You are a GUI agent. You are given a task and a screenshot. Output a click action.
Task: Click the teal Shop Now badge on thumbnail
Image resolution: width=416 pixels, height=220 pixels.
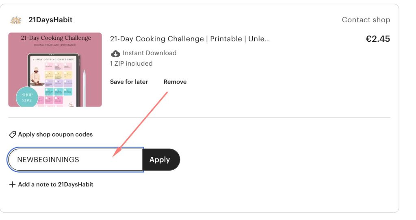[x=27, y=98]
